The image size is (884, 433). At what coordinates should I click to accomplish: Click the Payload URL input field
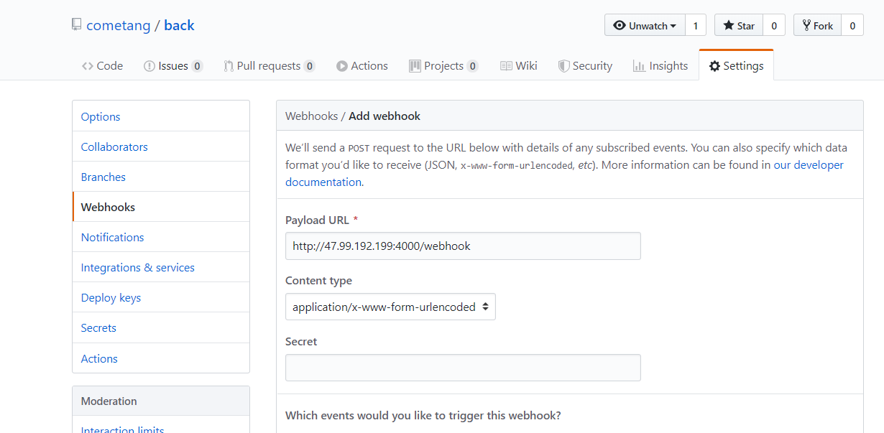tap(463, 246)
